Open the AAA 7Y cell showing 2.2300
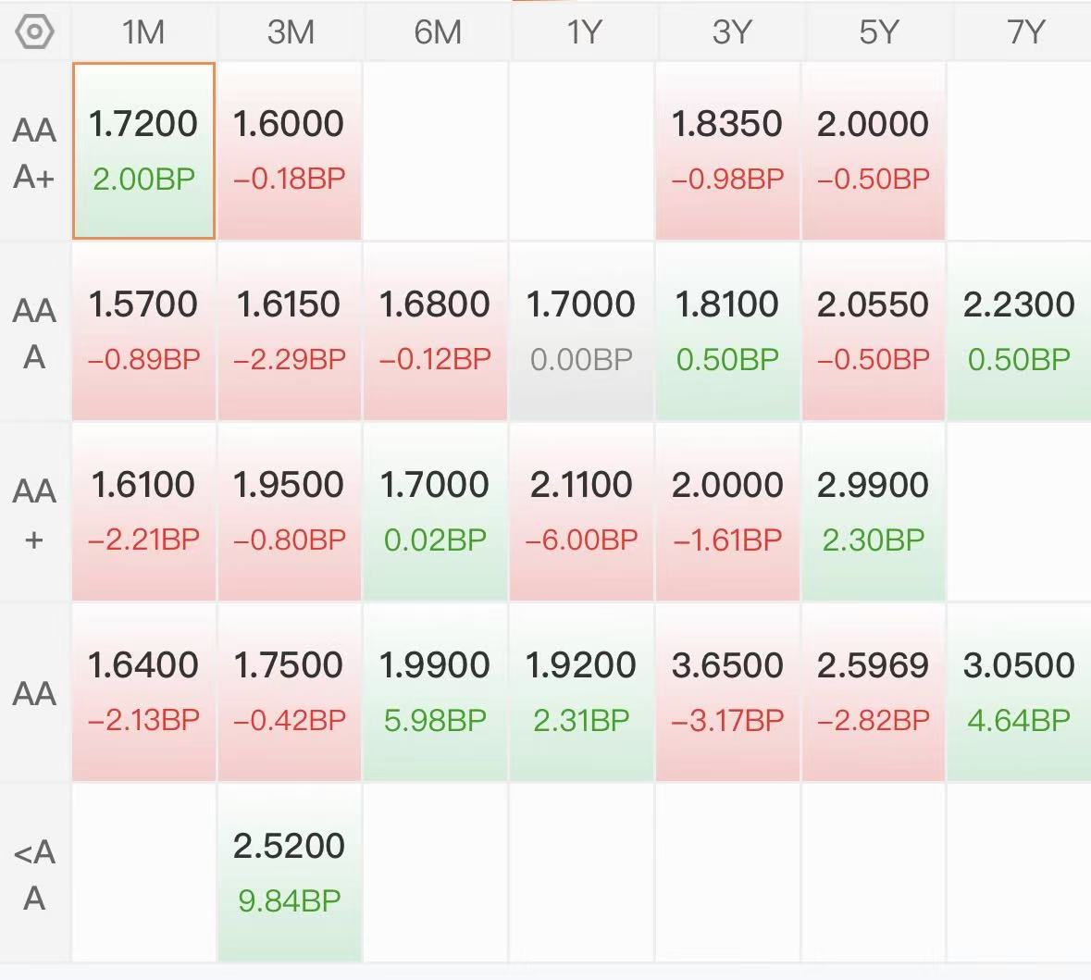The height and width of the screenshot is (980, 1091). pyautogui.click(x=1019, y=331)
